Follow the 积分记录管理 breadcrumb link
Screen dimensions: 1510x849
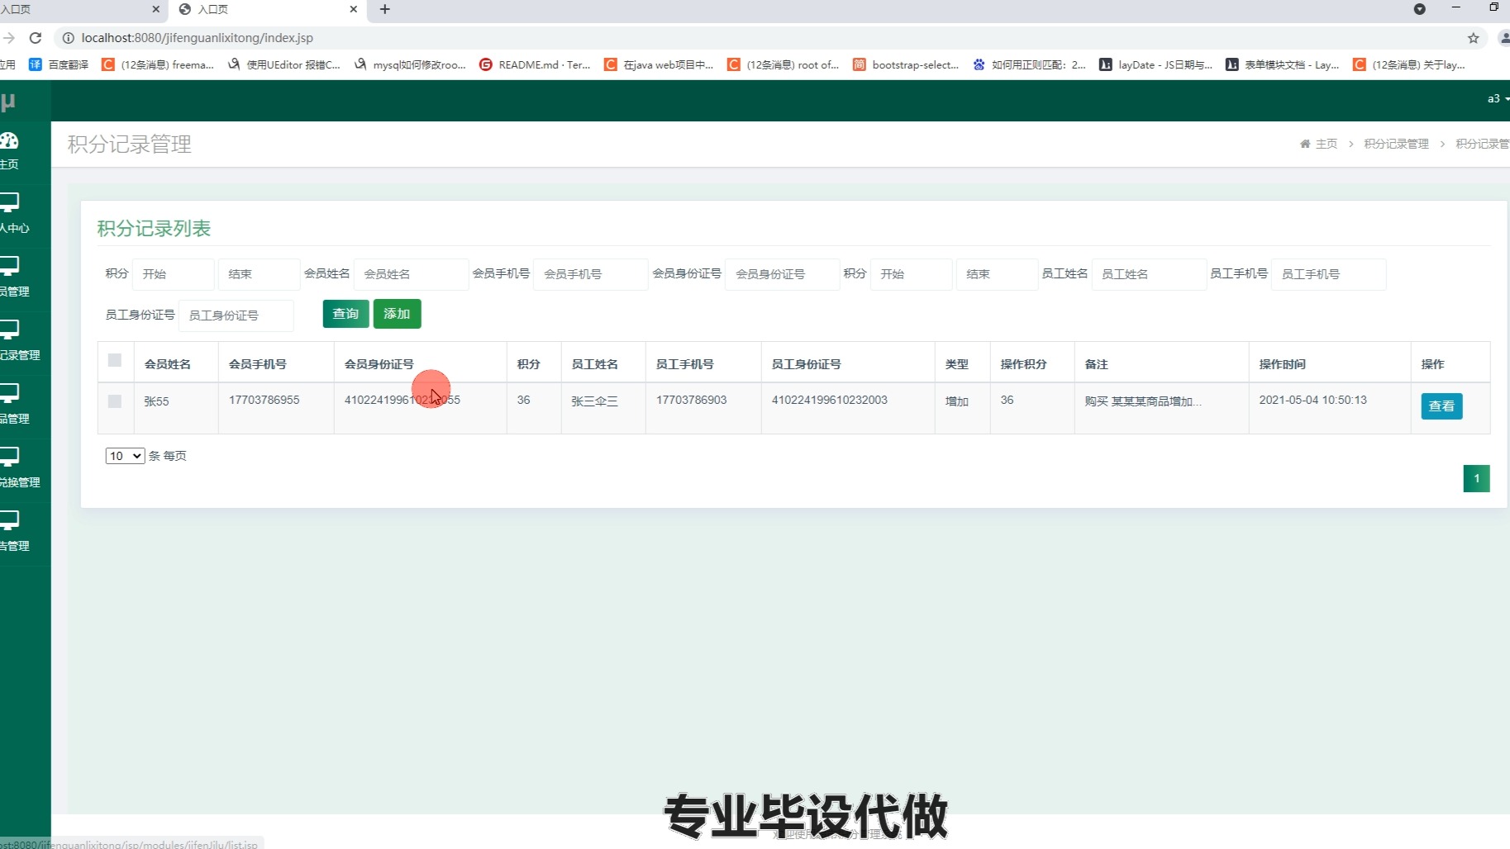1396,144
